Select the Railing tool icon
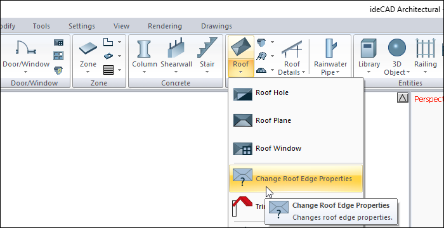The width and height of the screenshot is (444, 228). coord(426,48)
